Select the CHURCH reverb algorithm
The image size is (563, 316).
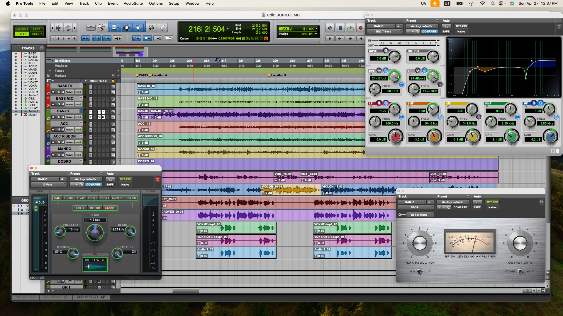click(69, 198)
